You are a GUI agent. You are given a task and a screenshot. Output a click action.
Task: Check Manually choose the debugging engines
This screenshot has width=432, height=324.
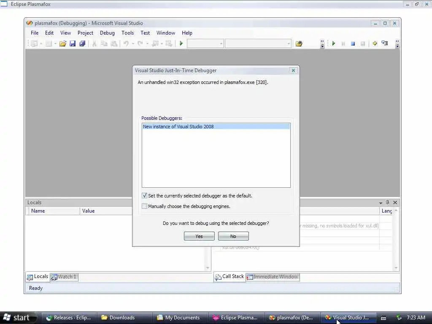click(x=144, y=206)
